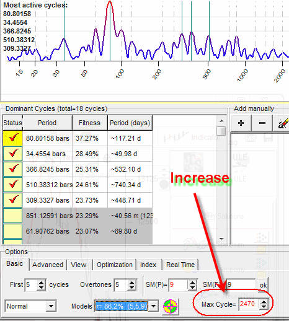Viewport: 289px width, 321px height.
Task: Uncheck the 366.8245 bars cycle status
Action: click(x=12, y=169)
